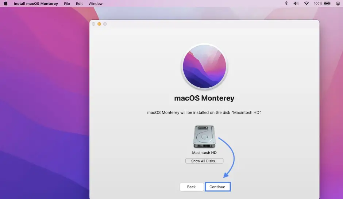
Task: Open the File menu
Action: (x=67, y=4)
